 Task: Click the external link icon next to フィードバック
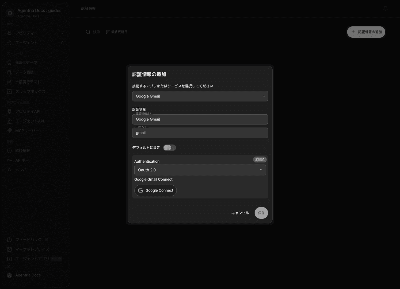pyautogui.click(x=46, y=240)
